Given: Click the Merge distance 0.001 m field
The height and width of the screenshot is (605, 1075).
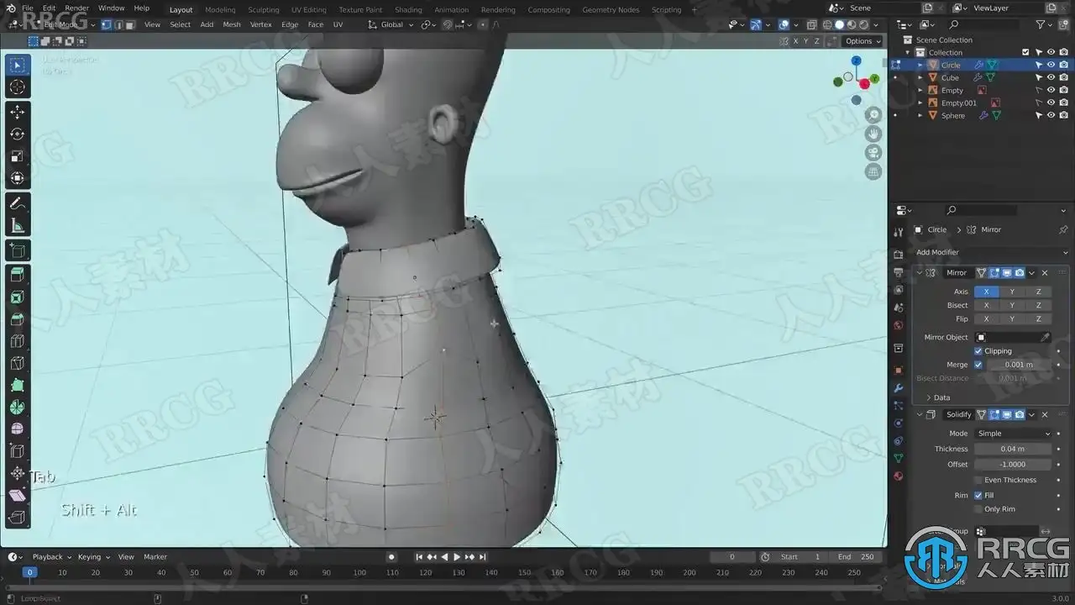Looking at the screenshot, I should click(x=1019, y=365).
